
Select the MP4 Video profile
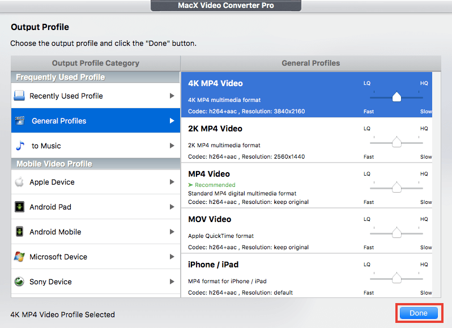click(307, 185)
